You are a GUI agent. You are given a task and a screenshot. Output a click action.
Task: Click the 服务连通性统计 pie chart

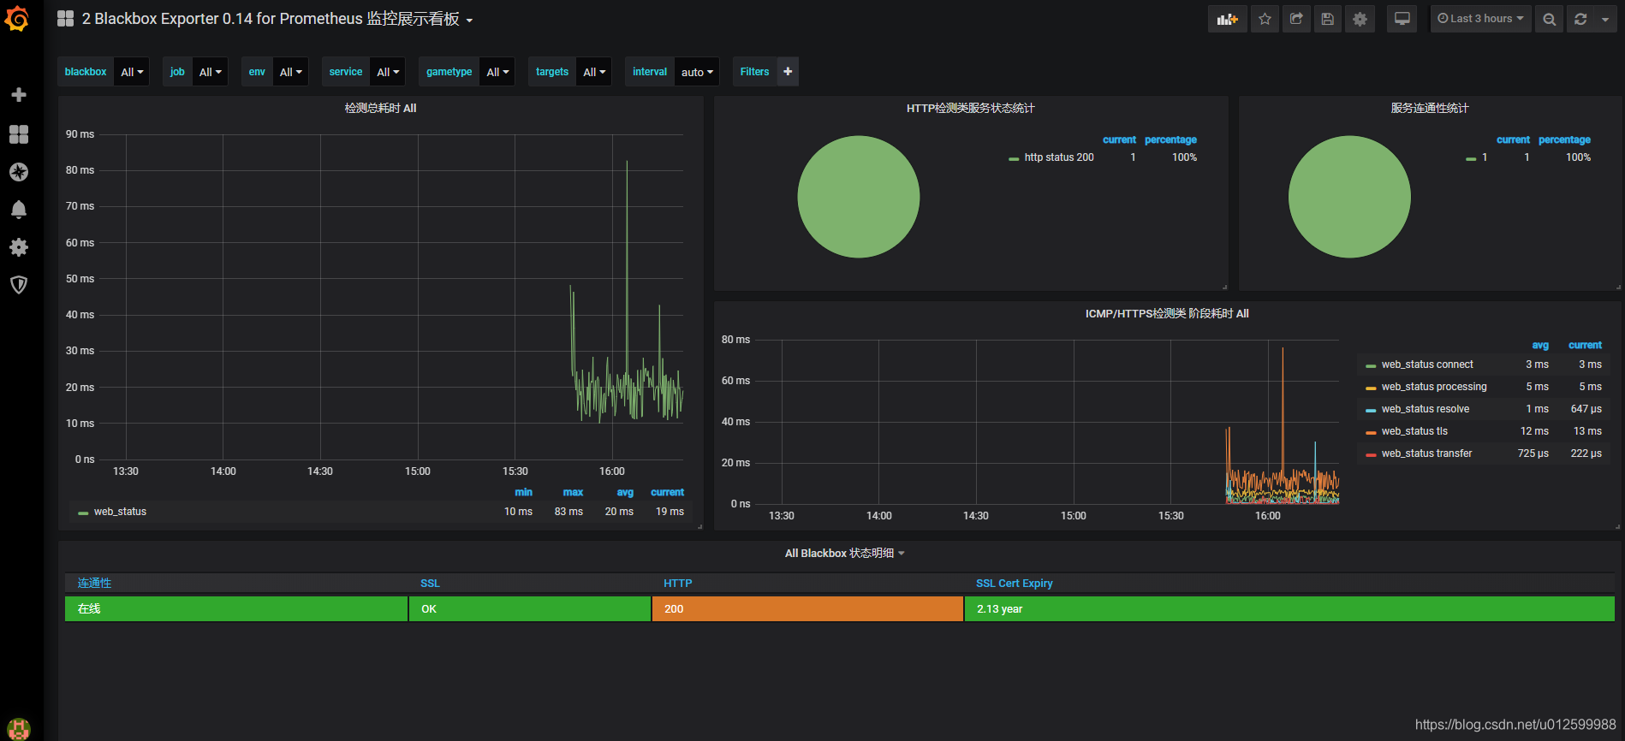(x=1349, y=197)
